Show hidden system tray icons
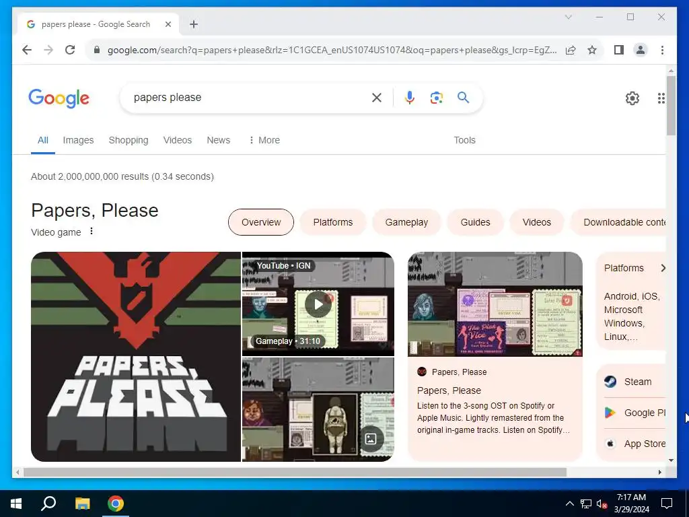This screenshot has height=517, width=689. coord(569,504)
